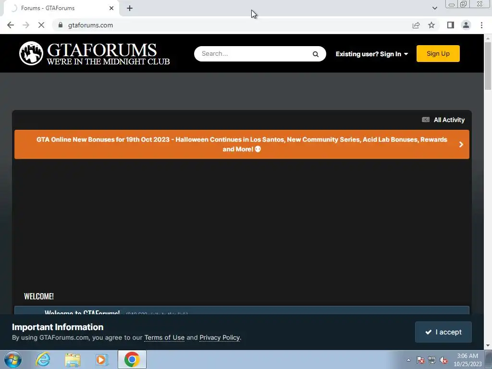
Task: Click the browser forward arrow
Action: coord(26,25)
